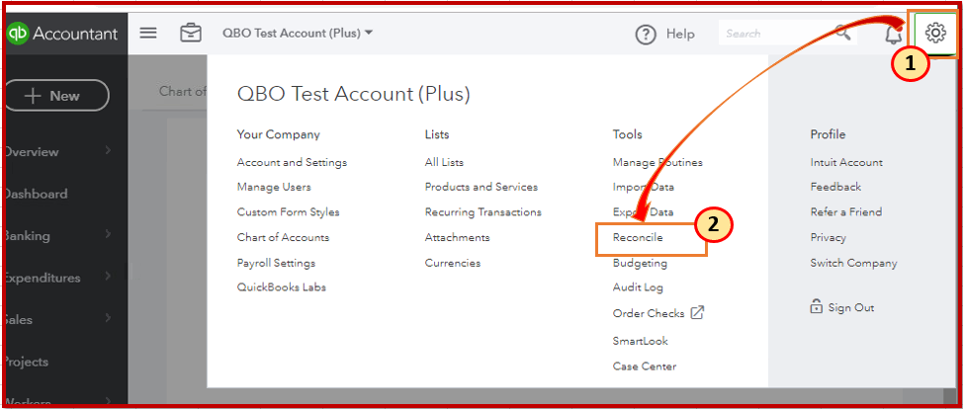963x409 pixels.
Task: Click the Audit Log link
Action: [x=638, y=287]
